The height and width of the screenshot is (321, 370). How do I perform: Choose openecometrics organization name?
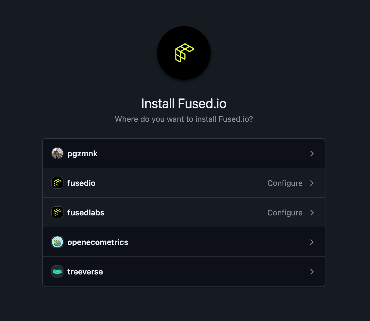point(98,242)
